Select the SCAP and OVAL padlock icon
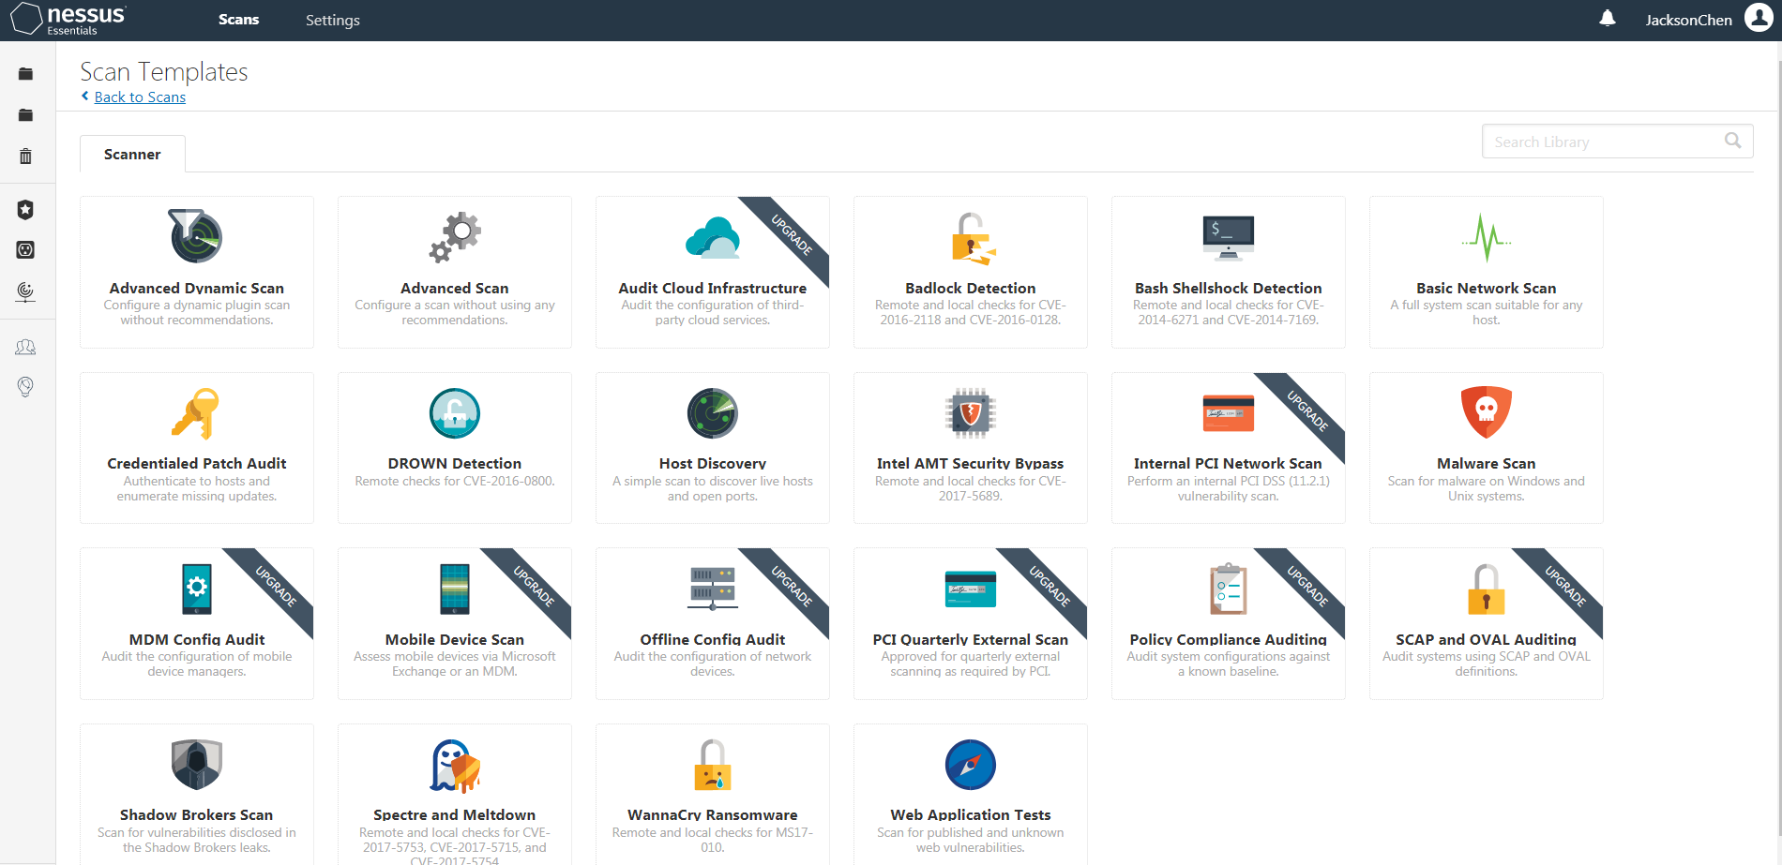 1487,589
